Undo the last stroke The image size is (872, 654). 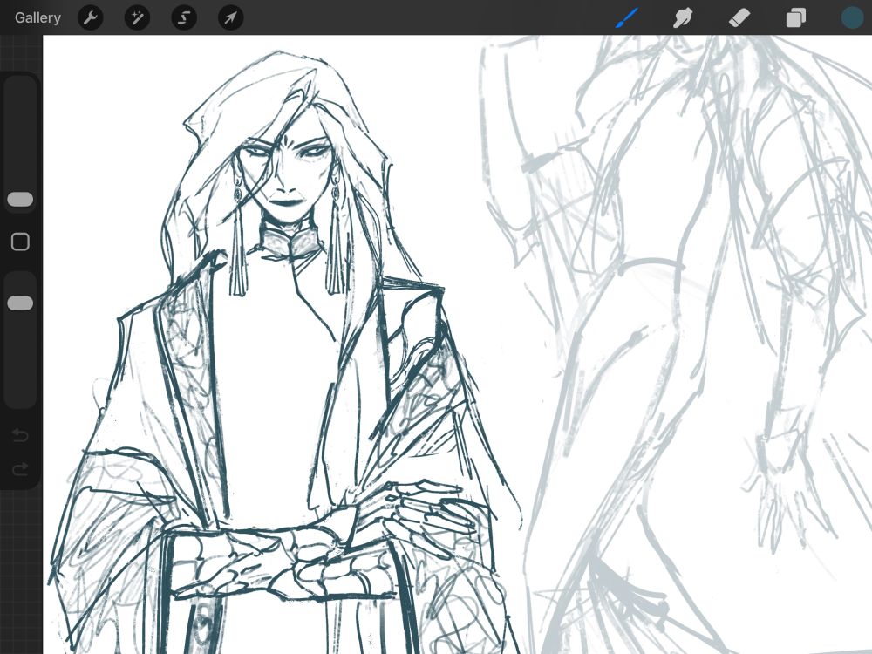(x=21, y=434)
